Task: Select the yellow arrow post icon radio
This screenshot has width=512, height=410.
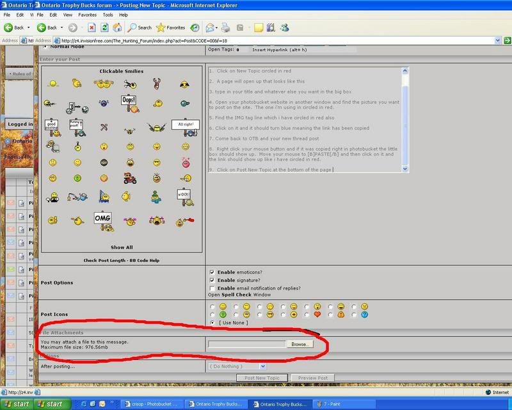Action: 283,315
